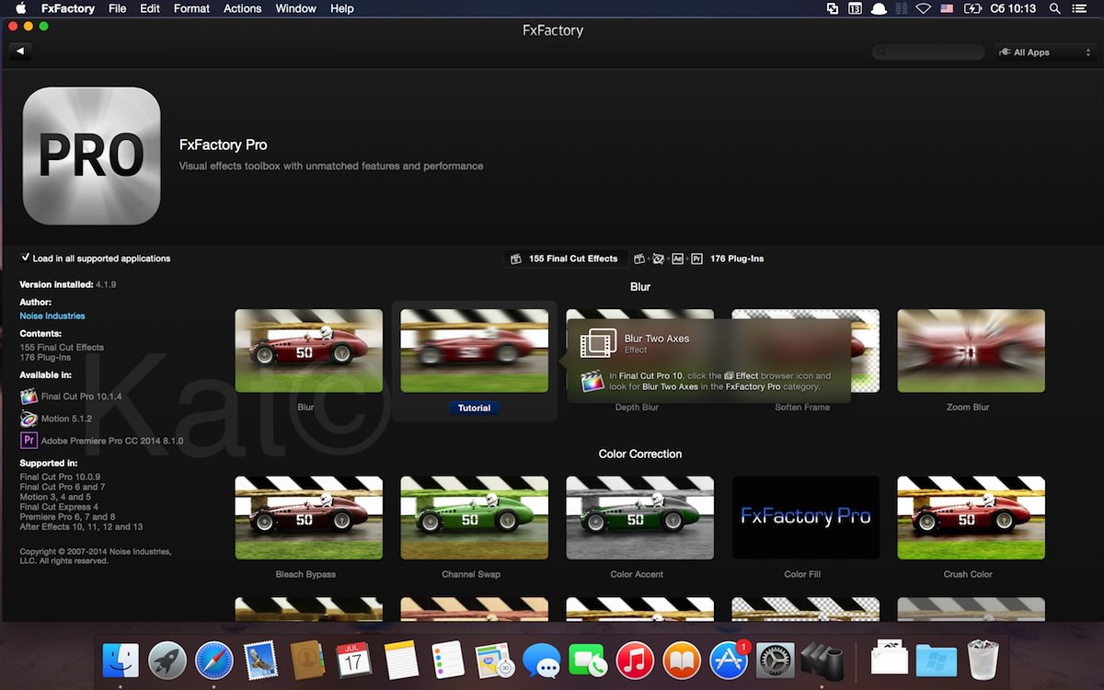Screen dimensions: 1104x690
Task: Click the Final Cut Pro 10.1.4 icon
Action: 29,397
